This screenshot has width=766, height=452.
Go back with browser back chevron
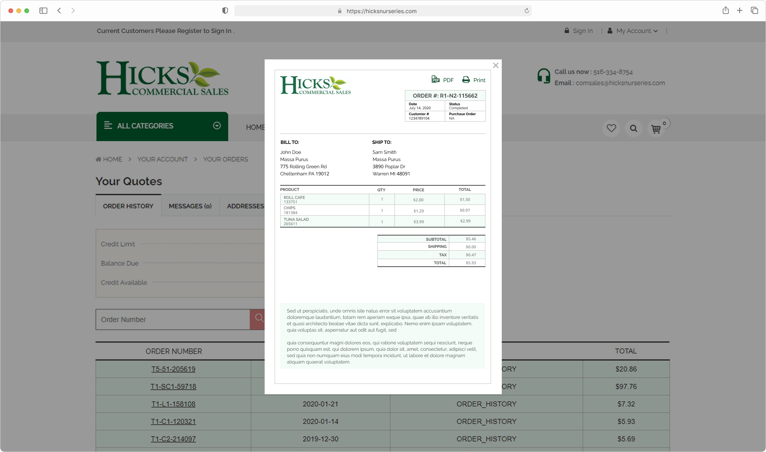coord(59,11)
